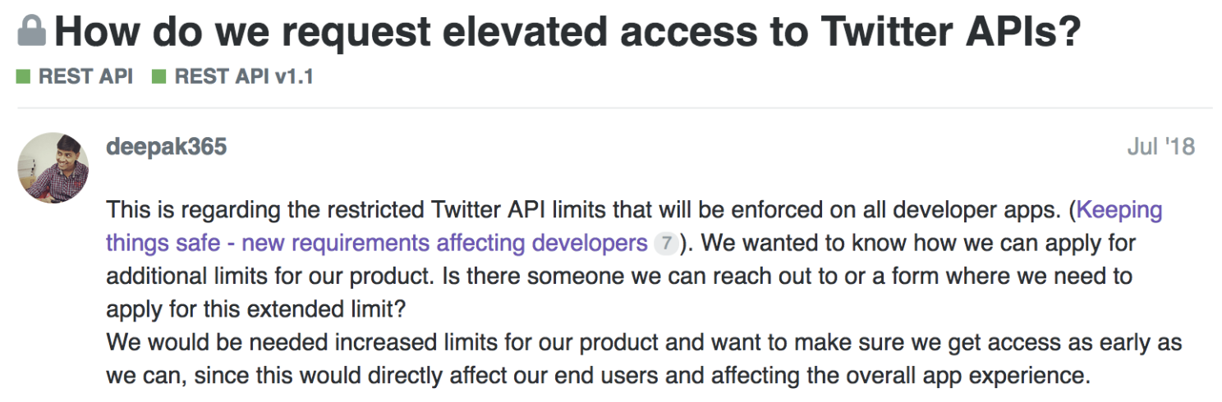The image size is (1222, 402).
Task: Open 'things safe - new requirements affecting developers' link
Action: [377, 244]
